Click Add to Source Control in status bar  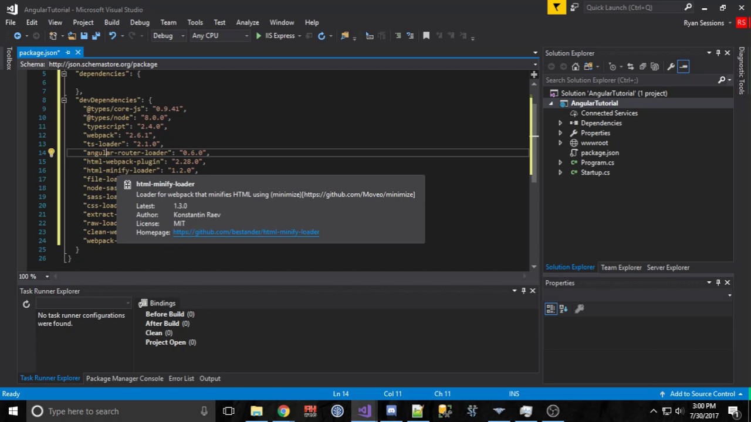coord(702,394)
